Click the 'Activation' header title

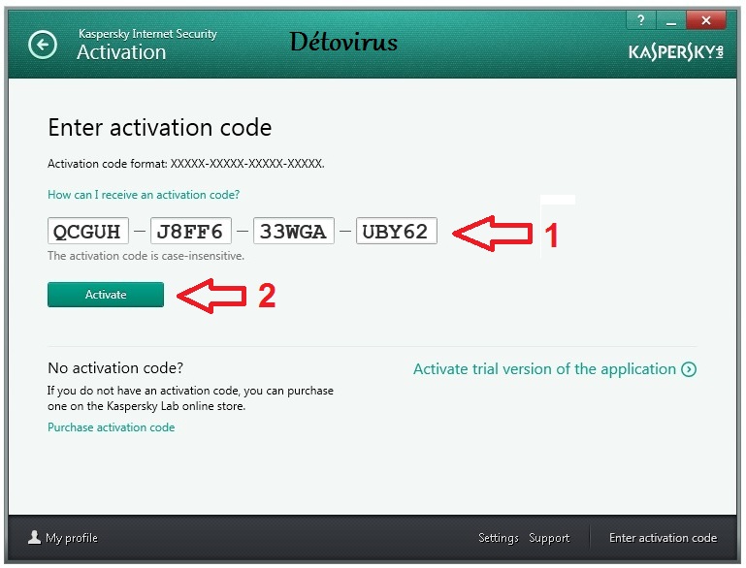(121, 52)
